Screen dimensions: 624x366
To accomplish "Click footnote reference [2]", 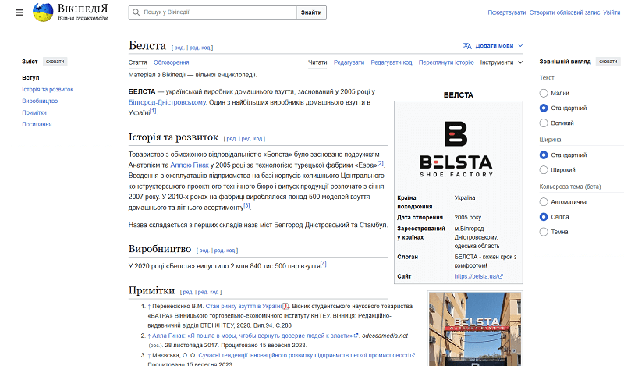I will [381, 163].
